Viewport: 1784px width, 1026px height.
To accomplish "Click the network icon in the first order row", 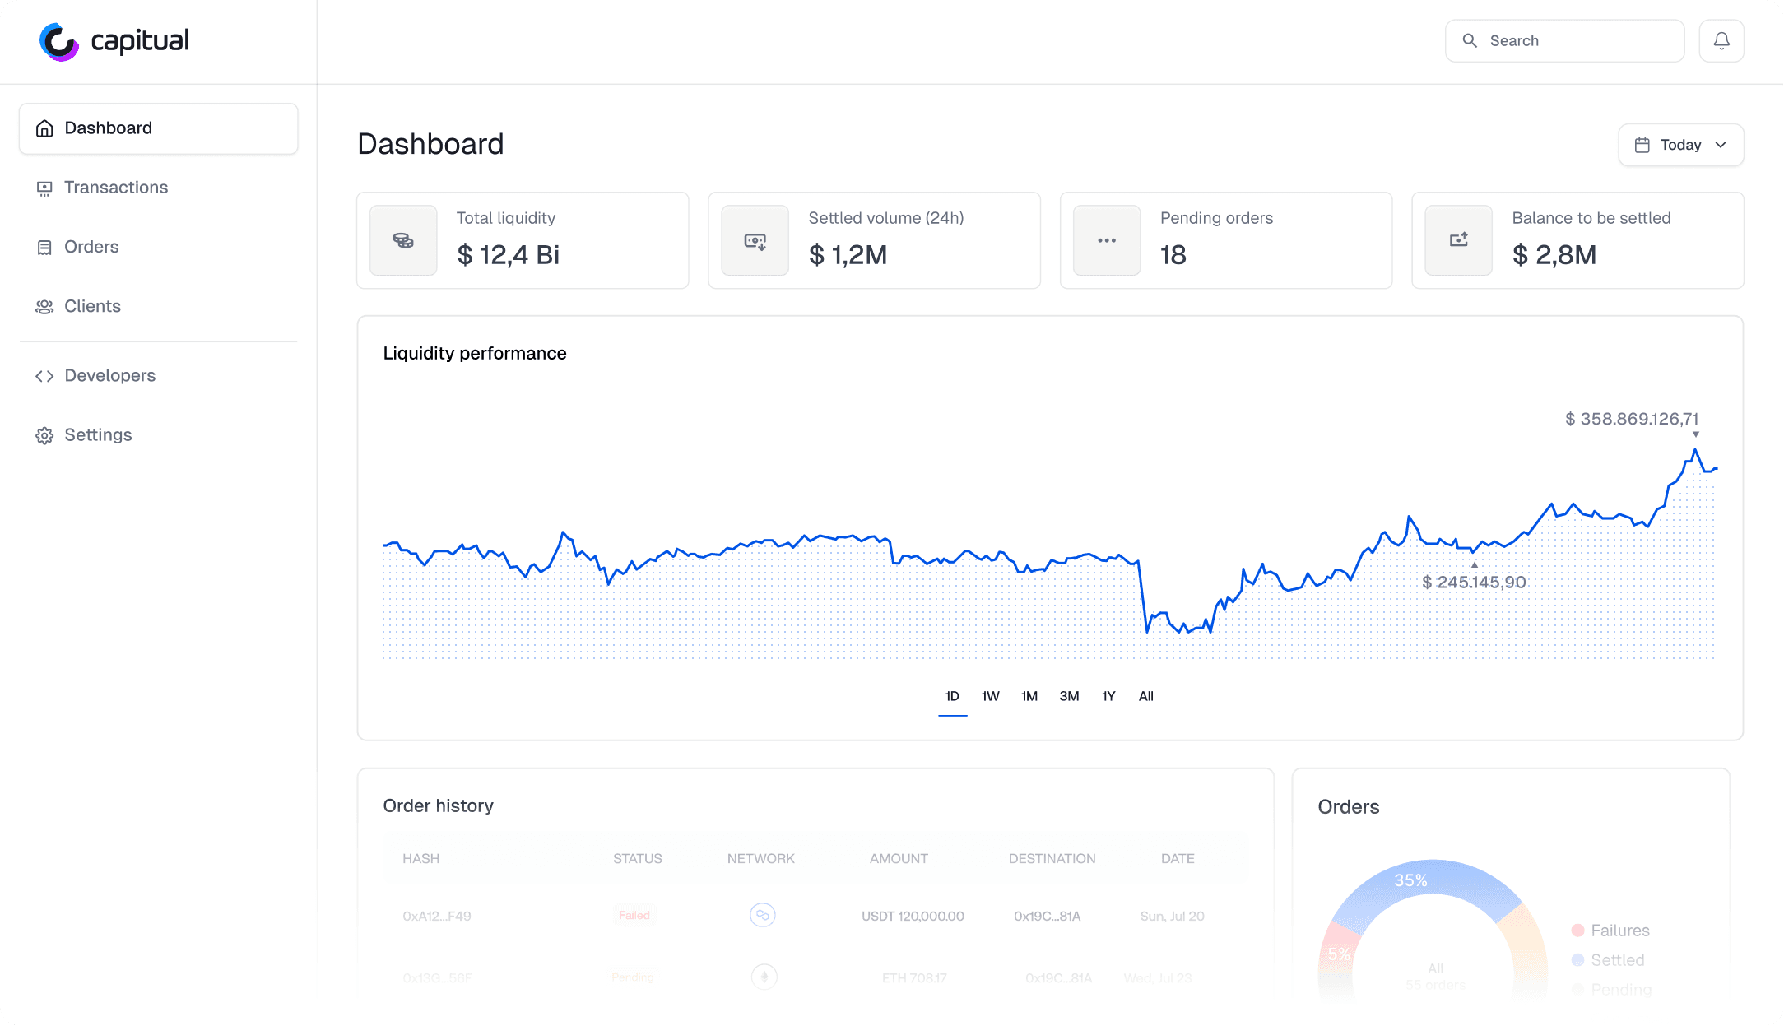I will 762,915.
